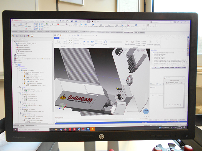Image resolution: width=202 pixels, height=151 pixels.
Task: Click the Einpassen view icon
Action: coord(127,42)
